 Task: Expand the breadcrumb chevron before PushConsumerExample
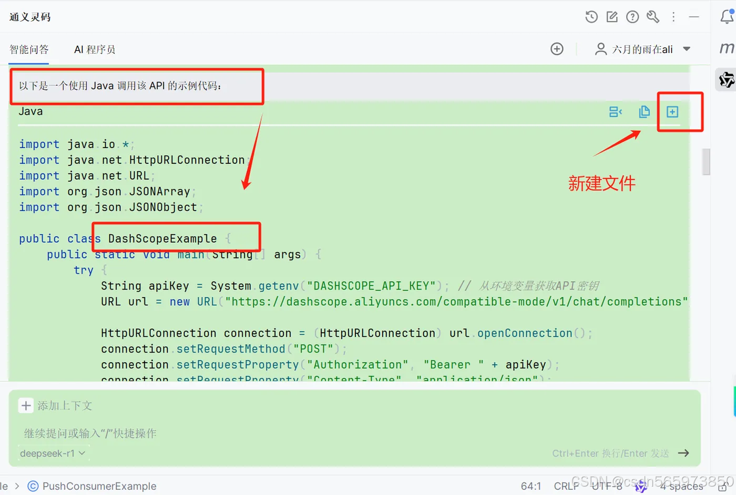click(x=17, y=486)
